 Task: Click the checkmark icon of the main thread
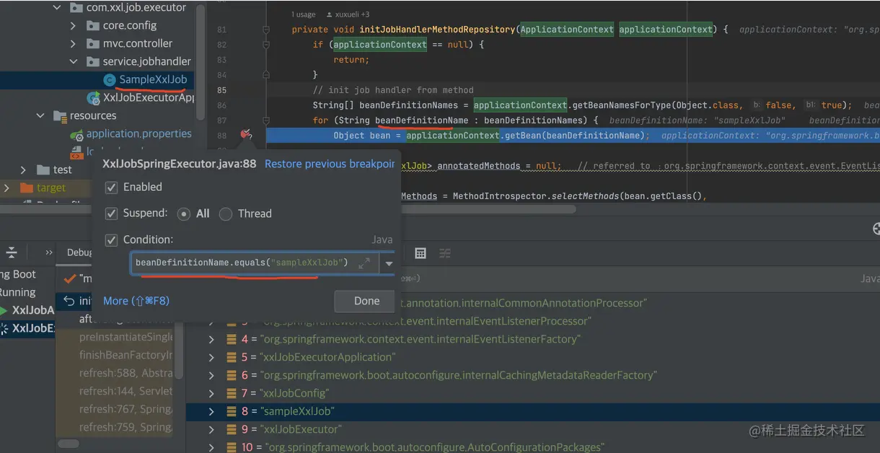(69, 278)
